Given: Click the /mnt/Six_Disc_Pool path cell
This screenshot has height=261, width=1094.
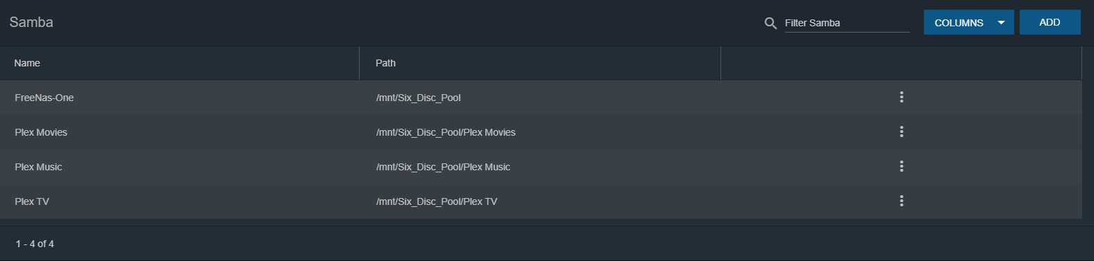Looking at the screenshot, I should click(x=418, y=98).
